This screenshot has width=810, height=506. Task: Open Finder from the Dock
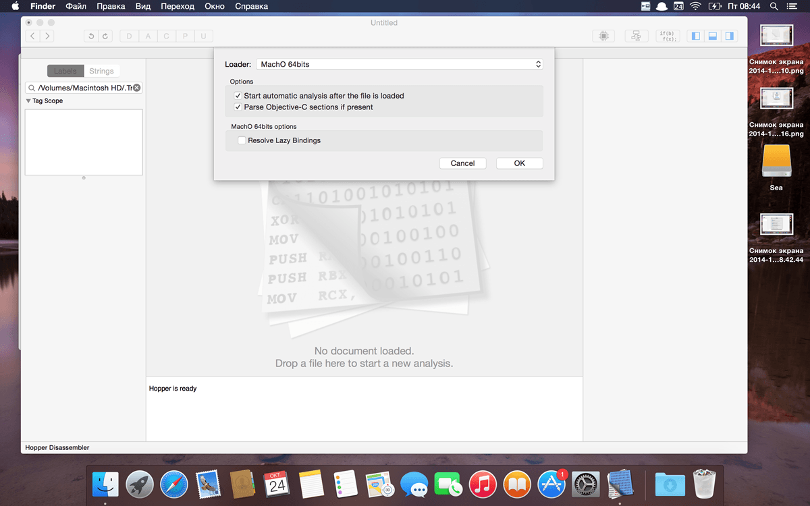click(105, 484)
